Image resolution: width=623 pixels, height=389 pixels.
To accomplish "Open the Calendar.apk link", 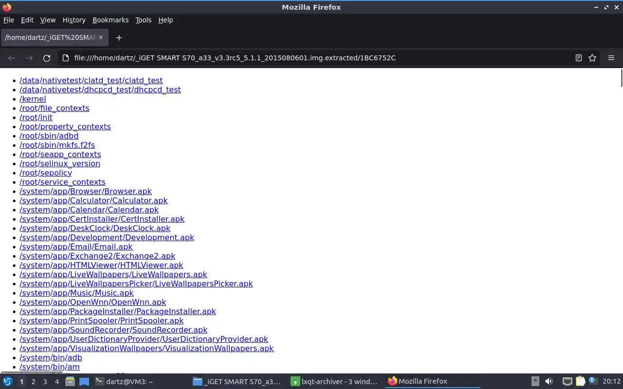I will pos(89,210).
